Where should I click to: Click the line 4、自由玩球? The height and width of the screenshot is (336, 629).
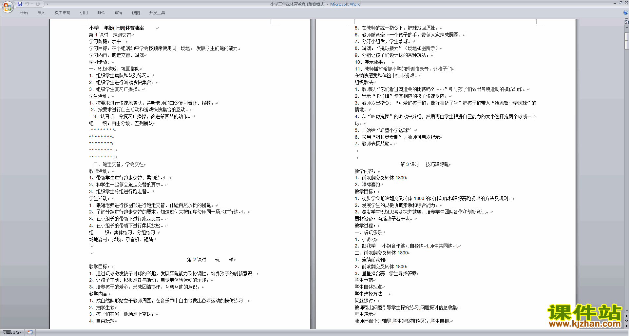click(102, 321)
